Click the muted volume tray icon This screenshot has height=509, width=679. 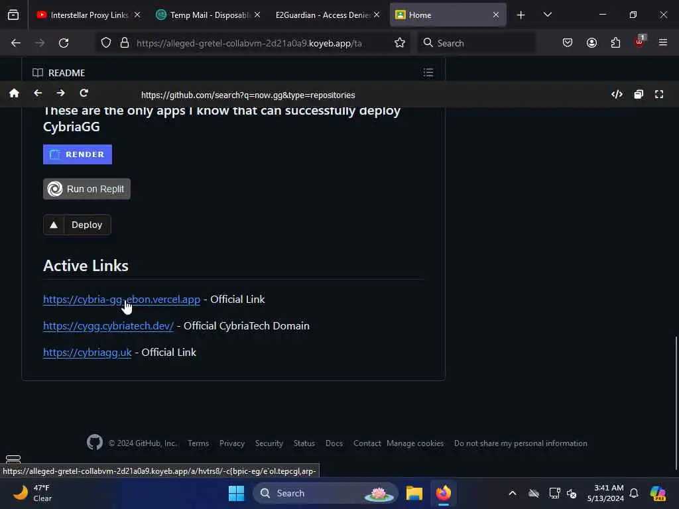(x=572, y=493)
